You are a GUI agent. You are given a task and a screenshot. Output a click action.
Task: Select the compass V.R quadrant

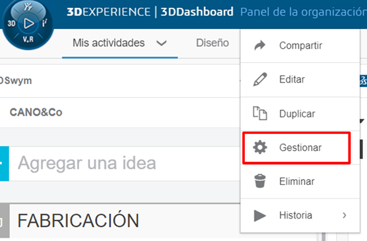[x=28, y=39]
